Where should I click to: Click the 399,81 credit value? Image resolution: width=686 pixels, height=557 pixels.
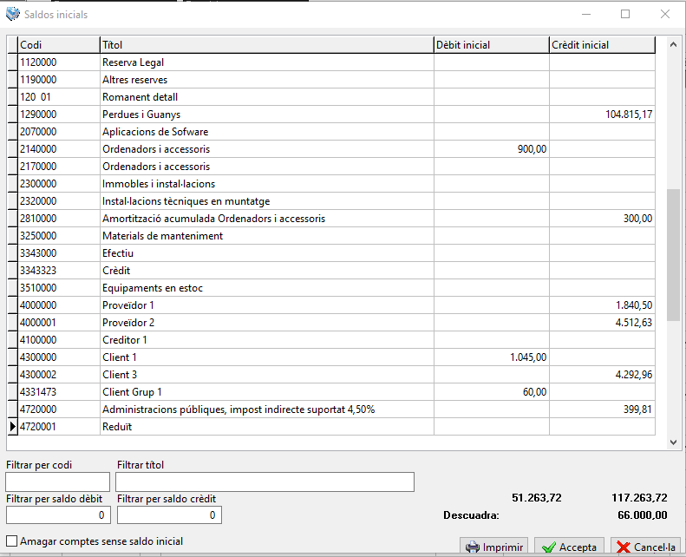click(x=638, y=410)
